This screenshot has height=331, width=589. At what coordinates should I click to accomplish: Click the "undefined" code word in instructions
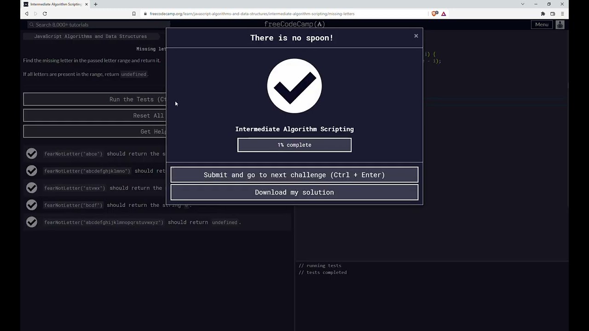pyautogui.click(x=133, y=74)
